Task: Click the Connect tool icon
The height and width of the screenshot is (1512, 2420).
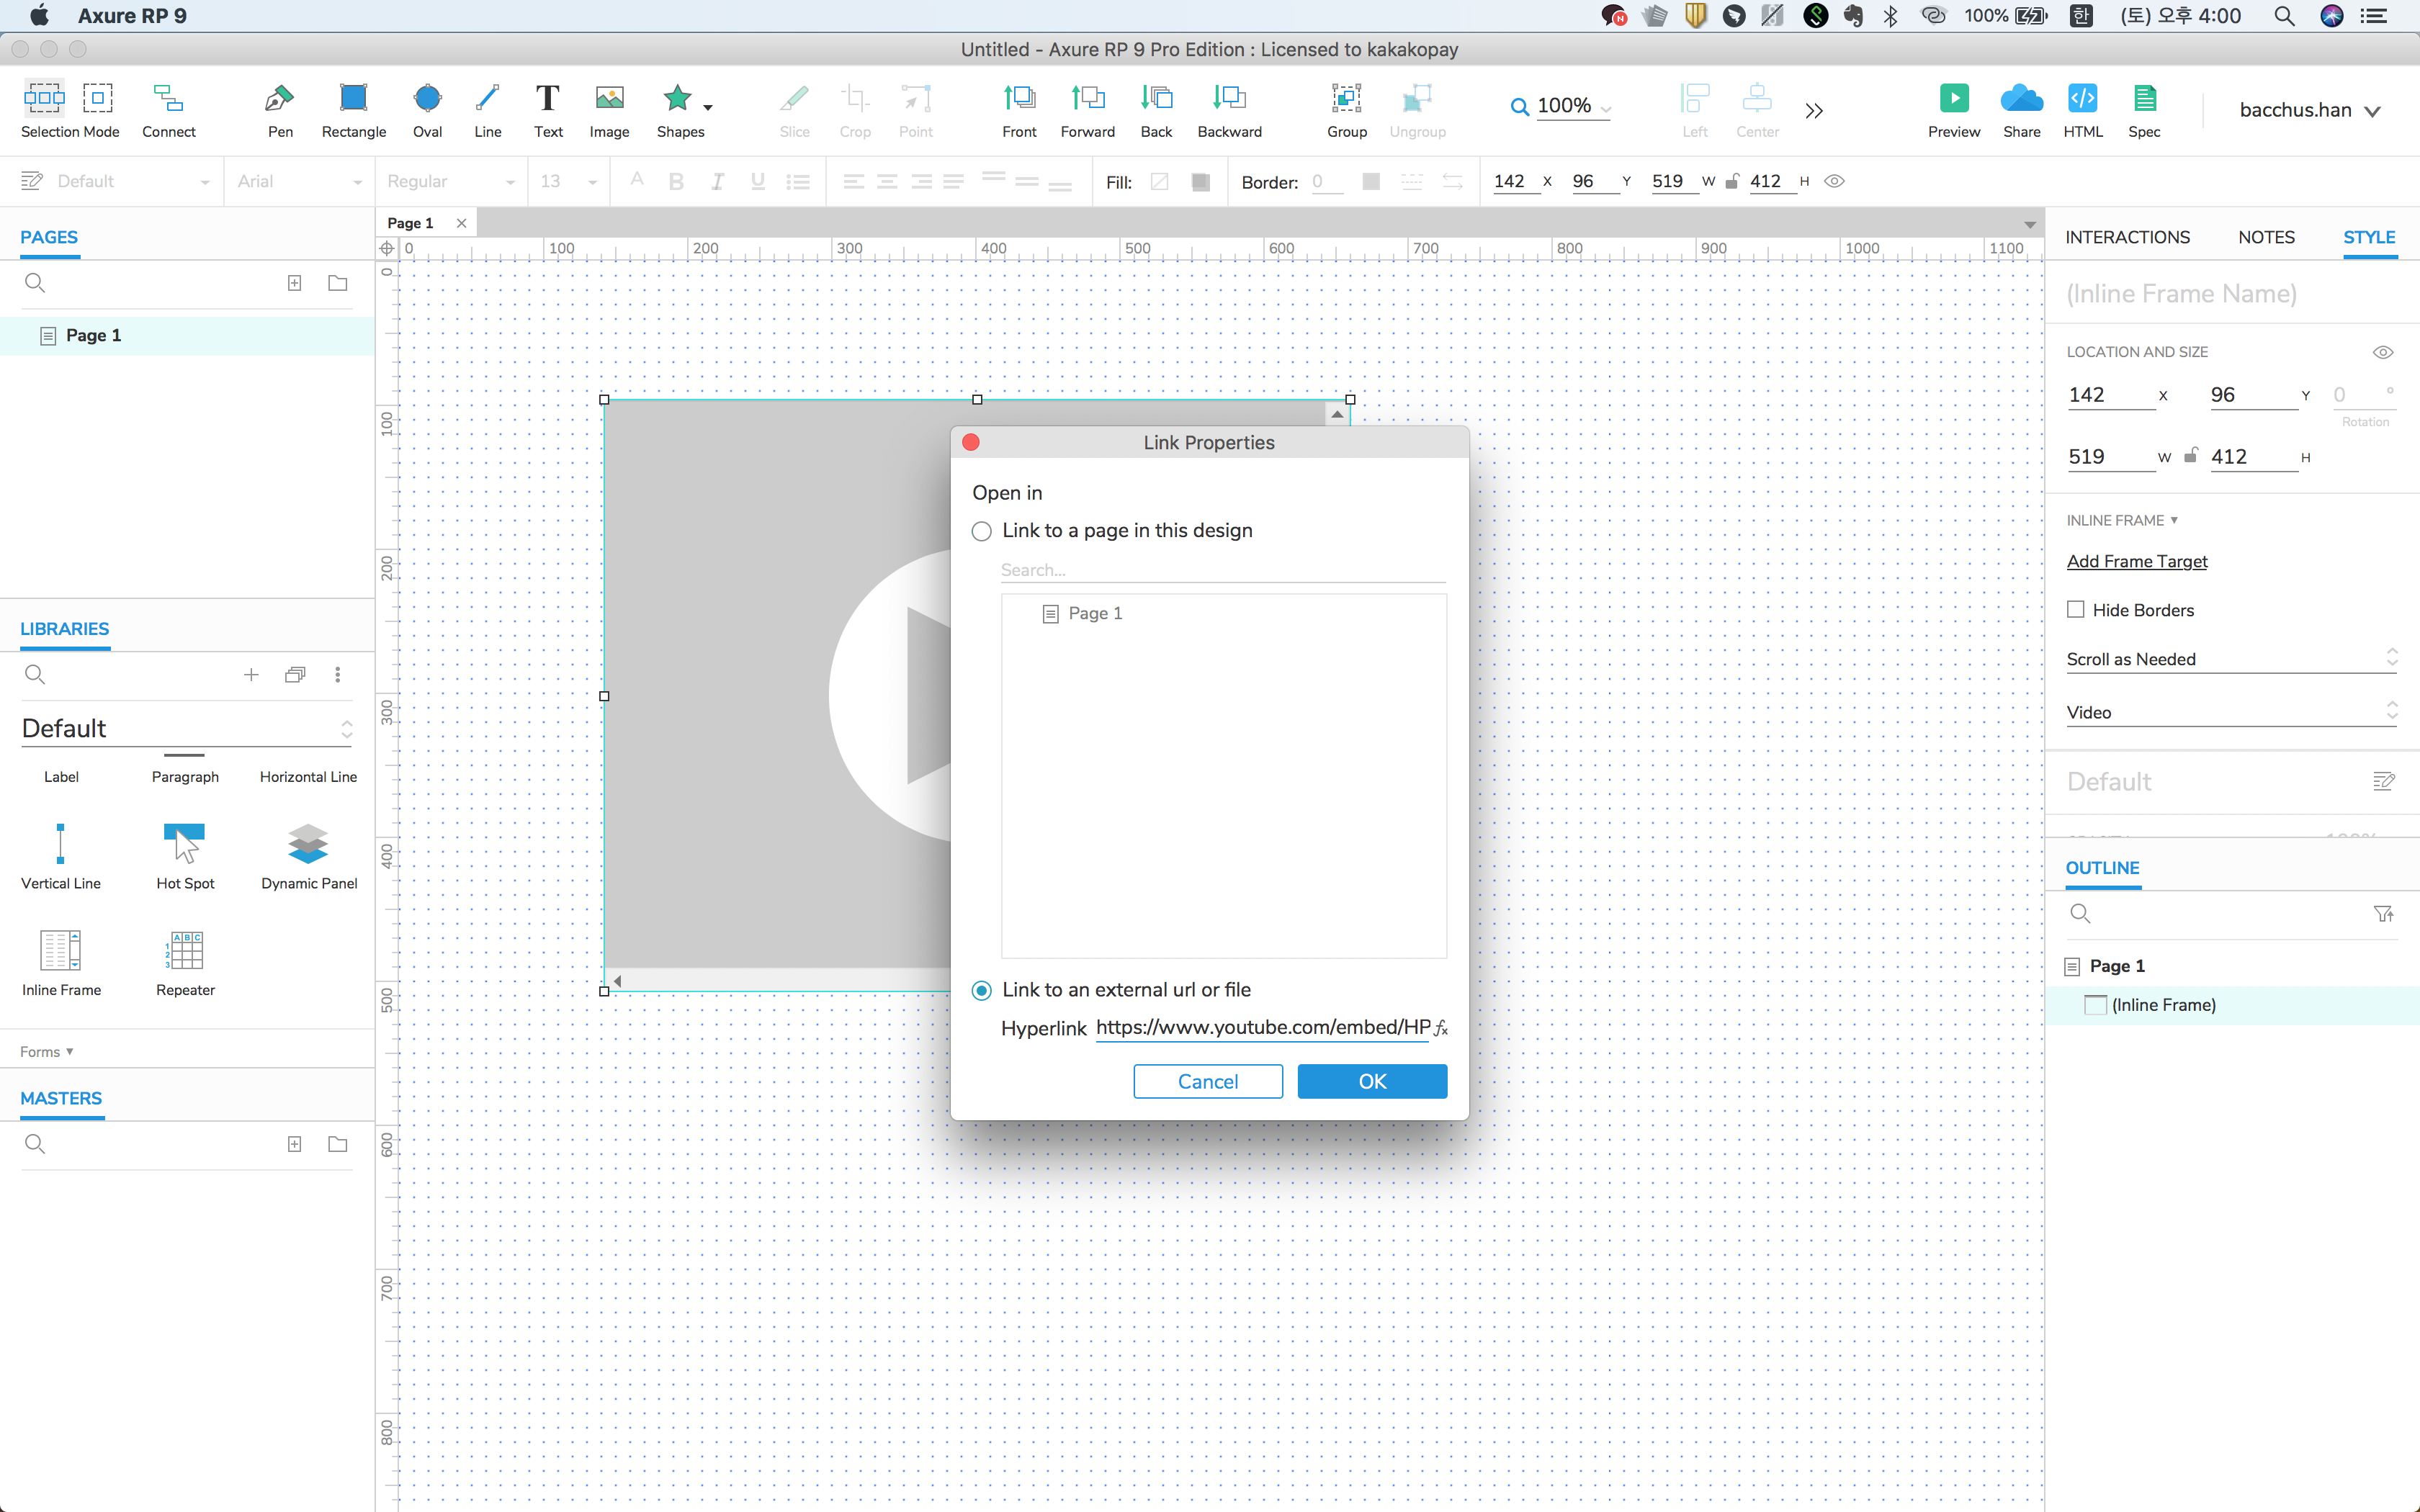Action: point(168,99)
